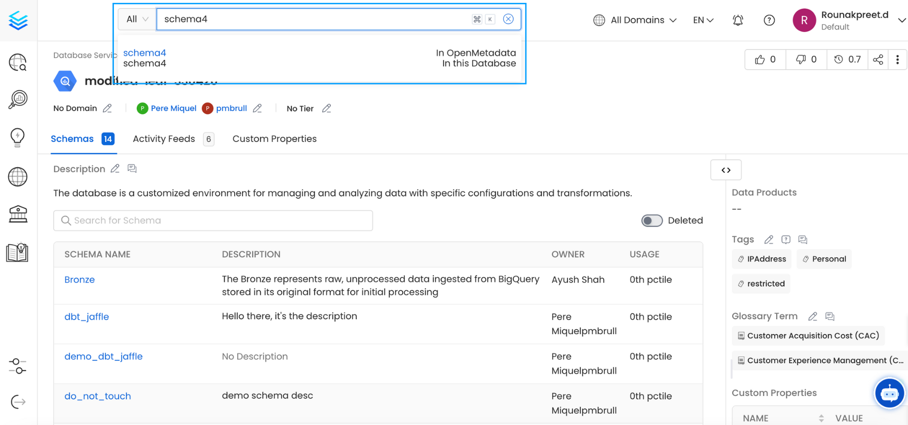Open version history 0.7

click(848, 59)
